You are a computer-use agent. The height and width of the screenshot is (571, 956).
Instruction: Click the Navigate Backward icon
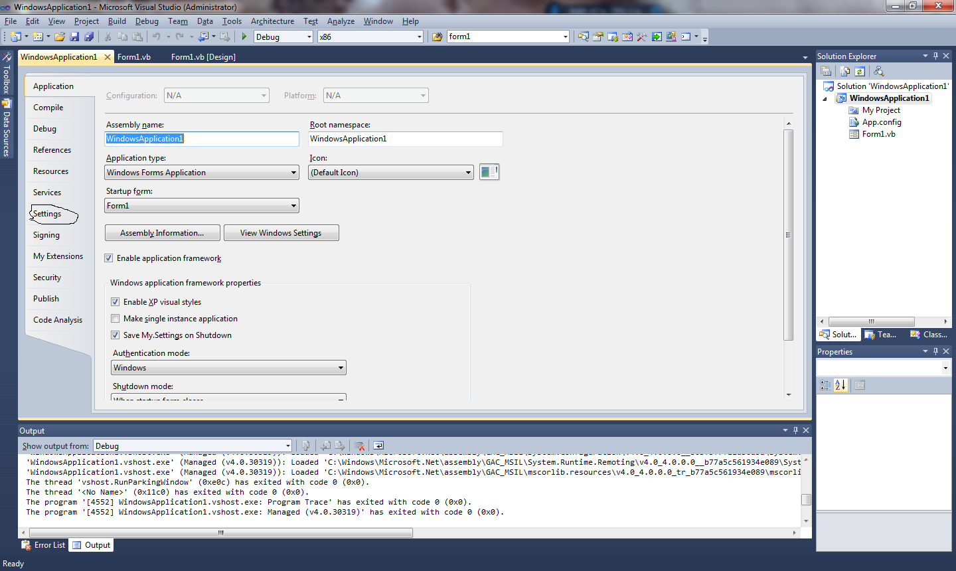[x=204, y=37]
